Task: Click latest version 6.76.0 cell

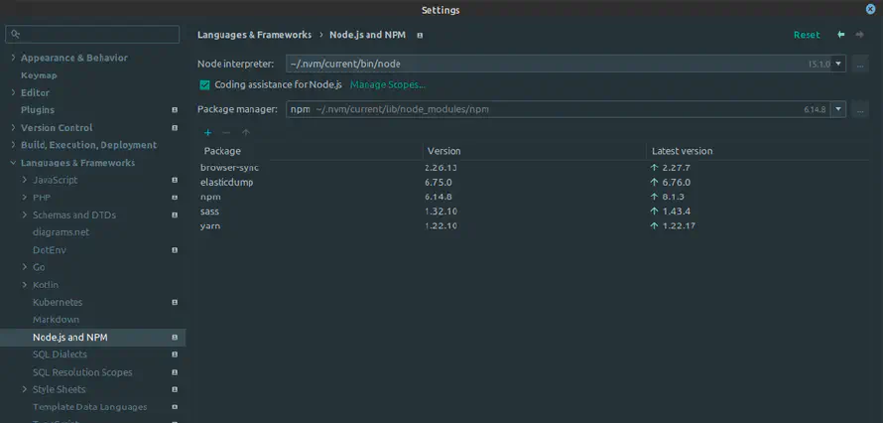Action: pyautogui.click(x=677, y=183)
